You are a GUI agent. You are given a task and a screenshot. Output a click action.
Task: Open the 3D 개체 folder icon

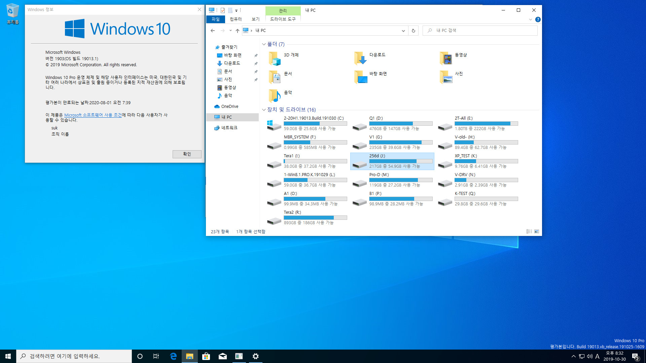(275, 58)
